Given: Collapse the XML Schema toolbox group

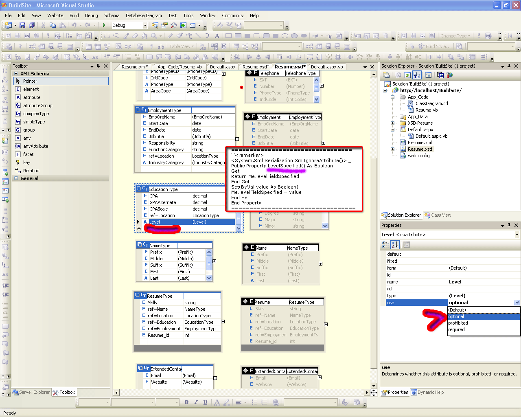Looking at the screenshot, I should click(x=16, y=74).
